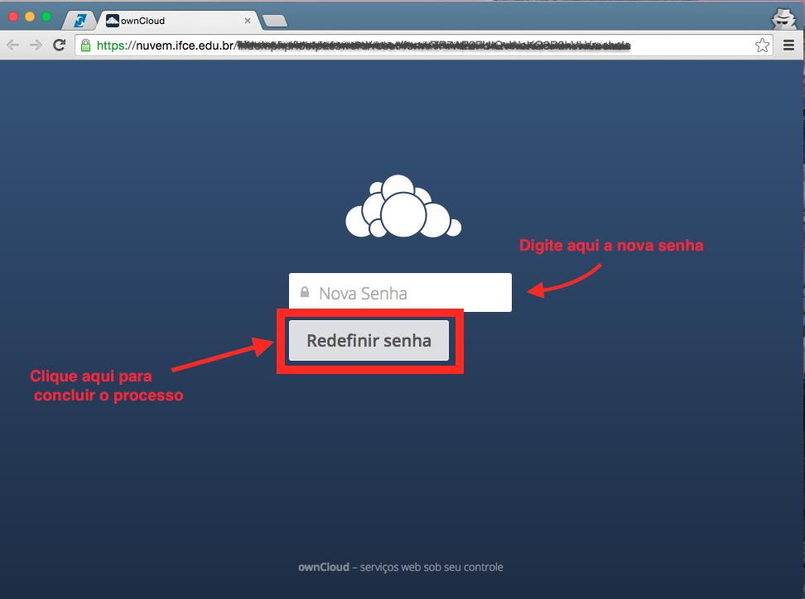
Task: Click the browser forward arrow
Action: tap(36, 46)
